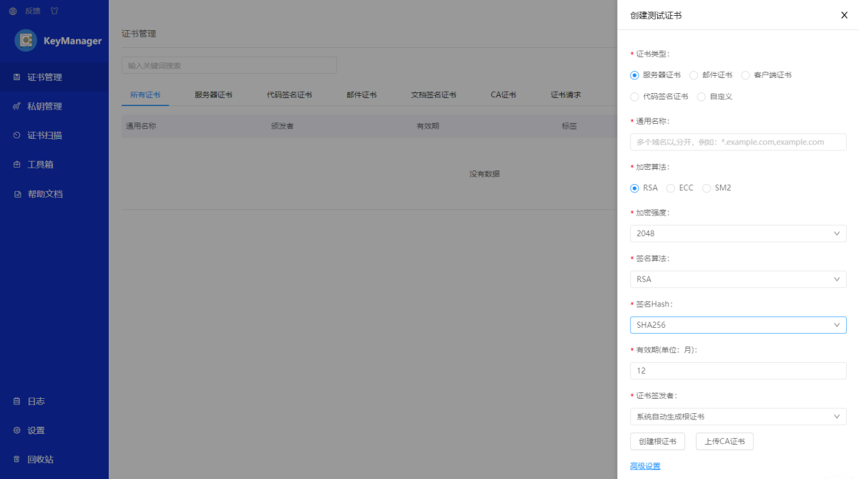
Task: Close the 创建测试证书 panel
Action: click(x=844, y=15)
